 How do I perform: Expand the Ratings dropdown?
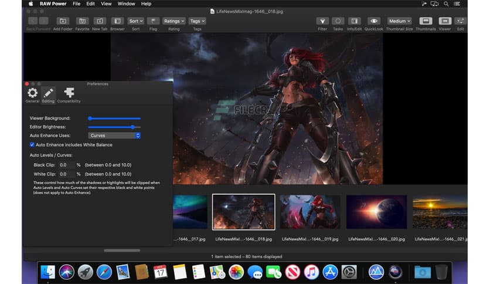pyautogui.click(x=173, y=21)
